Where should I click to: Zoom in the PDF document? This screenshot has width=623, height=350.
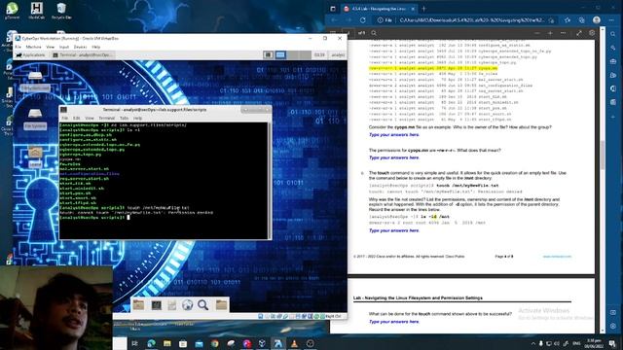click(550, 33)
